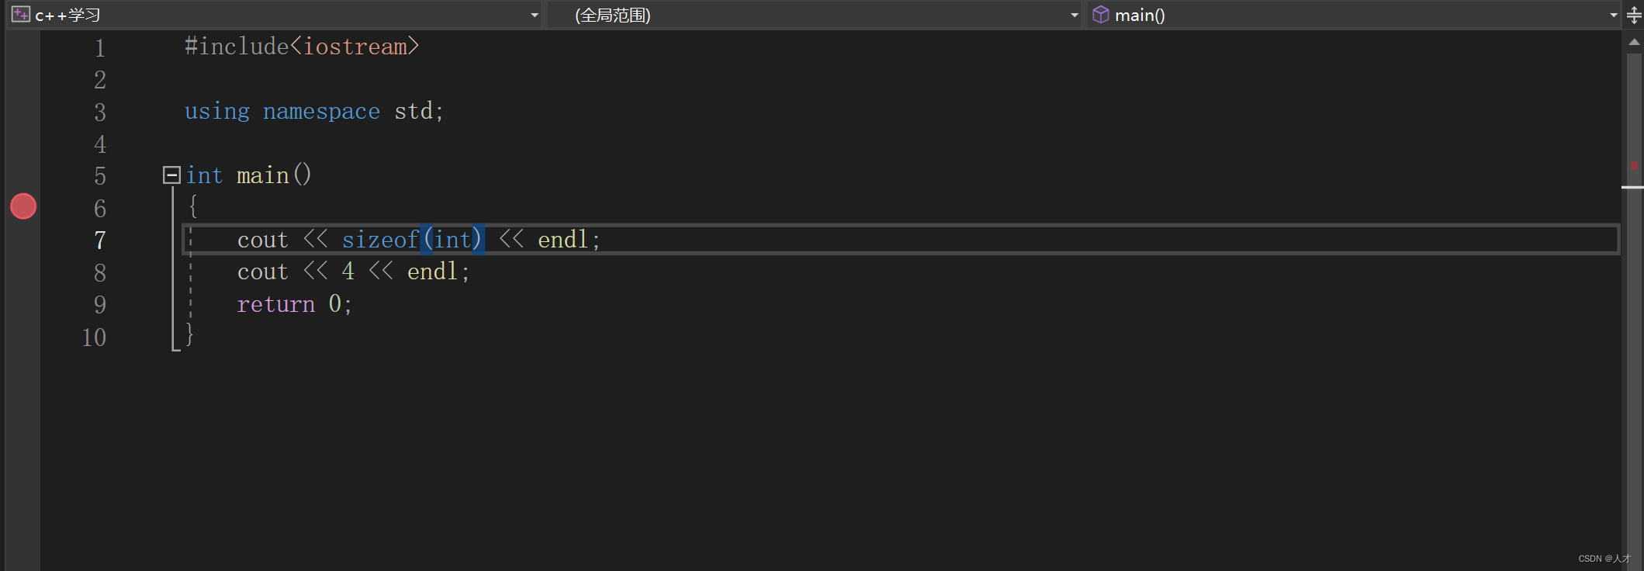
Task: Open the (全局范围) scope dropdown
Action: [x=1074, y=14]
